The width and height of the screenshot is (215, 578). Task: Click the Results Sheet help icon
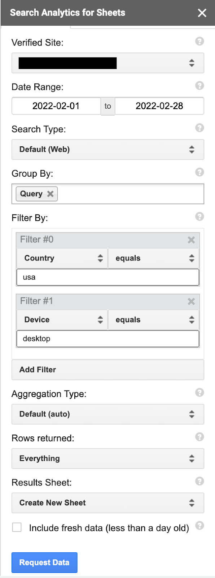pos(199,481)
